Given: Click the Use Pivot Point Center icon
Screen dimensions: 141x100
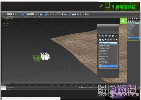Looking at the screenshot, I should pyautogui.click(x=36, y=14).
